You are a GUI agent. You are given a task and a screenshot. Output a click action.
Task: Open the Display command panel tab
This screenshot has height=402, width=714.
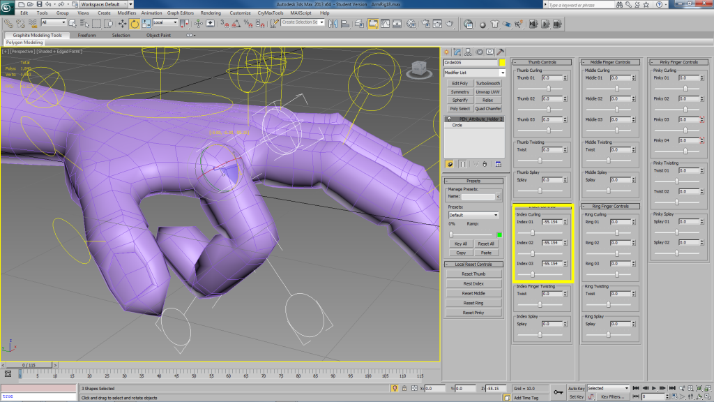click(x=489, y=52)
